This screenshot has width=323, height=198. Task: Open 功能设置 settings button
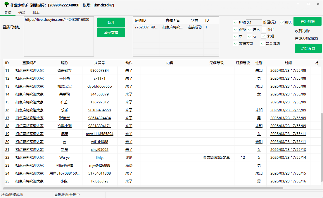(x=308, y=48)
